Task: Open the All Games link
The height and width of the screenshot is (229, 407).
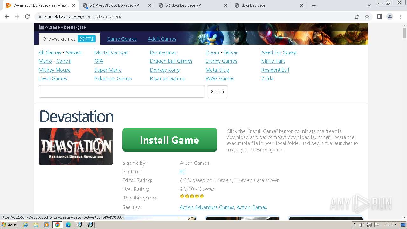Action: tap(50, 52)
